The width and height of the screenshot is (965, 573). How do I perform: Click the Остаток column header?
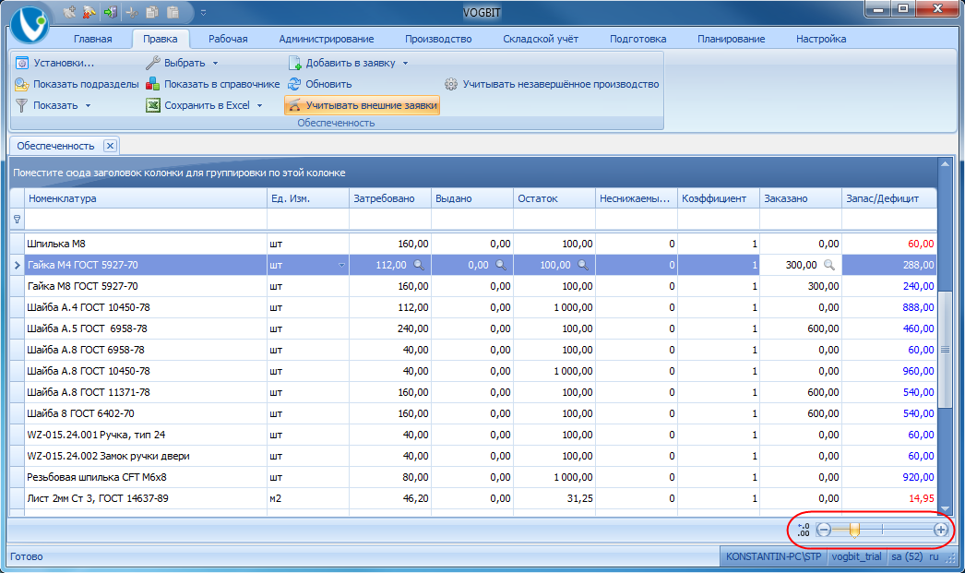(x=554, y=198)
